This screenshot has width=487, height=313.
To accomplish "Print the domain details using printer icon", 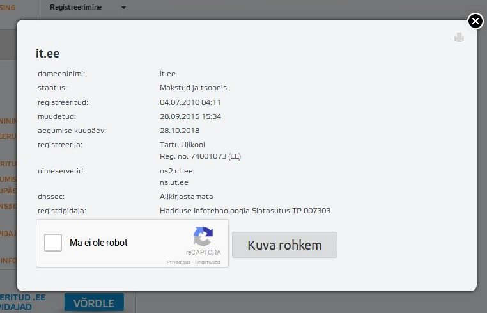I will pos(459,37).
